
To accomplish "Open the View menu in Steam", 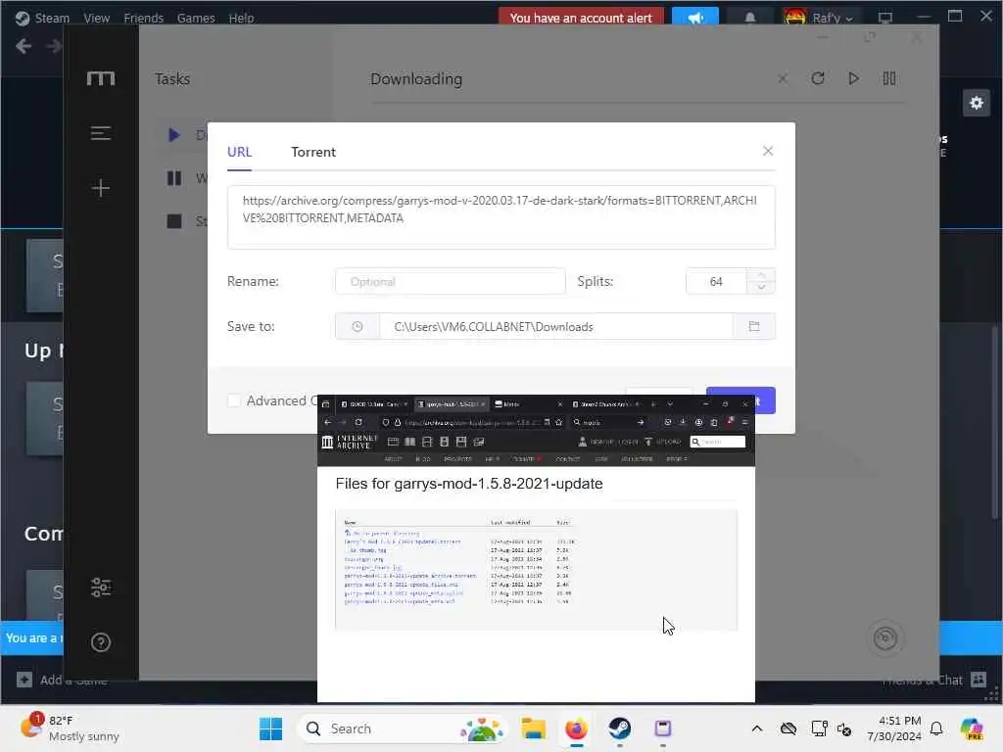I will [x=97, y=18].
